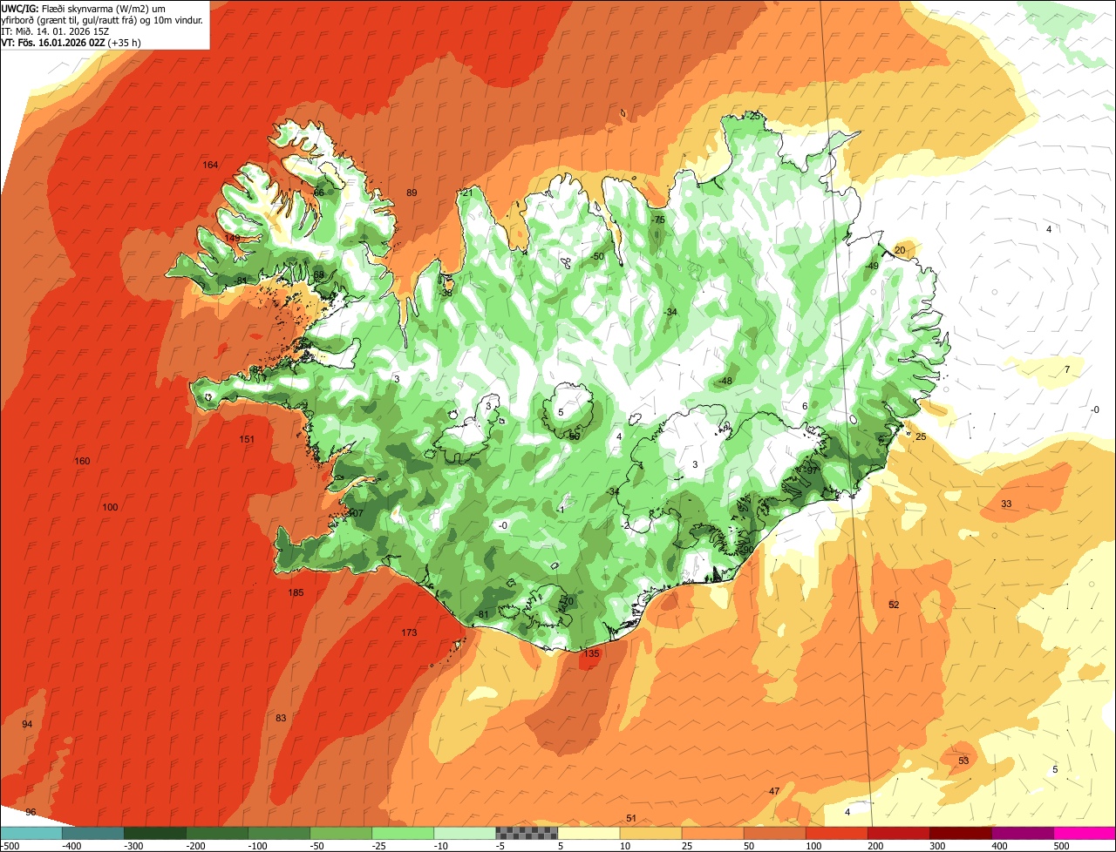Screen dimensions: 1116x852
Task: Click the legend swatch between -400 and -300
Action: pyautogui.click(x=93, y=833)
